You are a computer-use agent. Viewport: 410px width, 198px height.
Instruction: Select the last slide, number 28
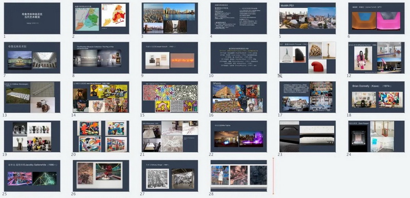(239, 176)
